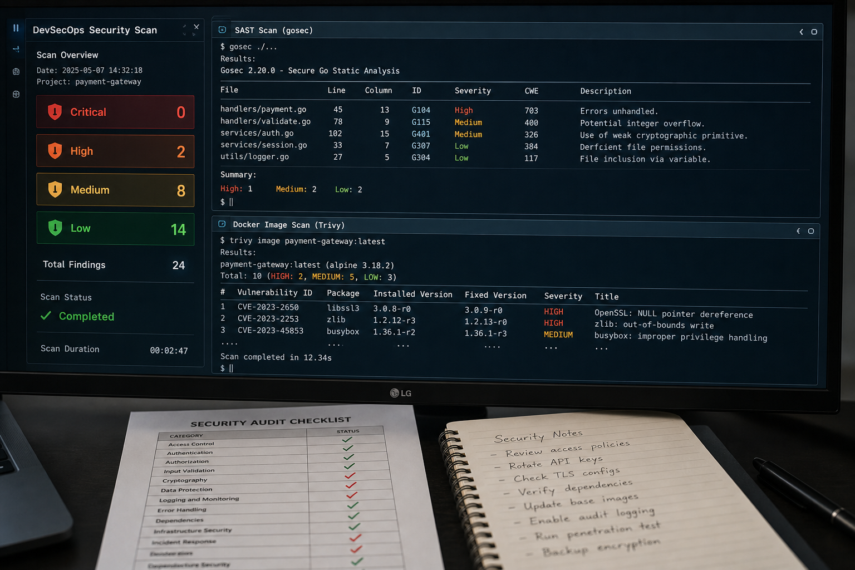Click the green shield icon on the Low card
Screen dimensions: 855x570
55,228
